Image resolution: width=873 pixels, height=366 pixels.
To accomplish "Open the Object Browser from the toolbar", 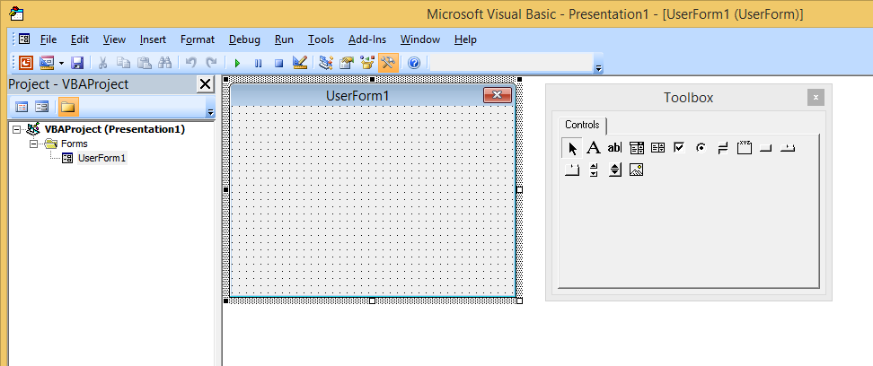I will point(367,63).
